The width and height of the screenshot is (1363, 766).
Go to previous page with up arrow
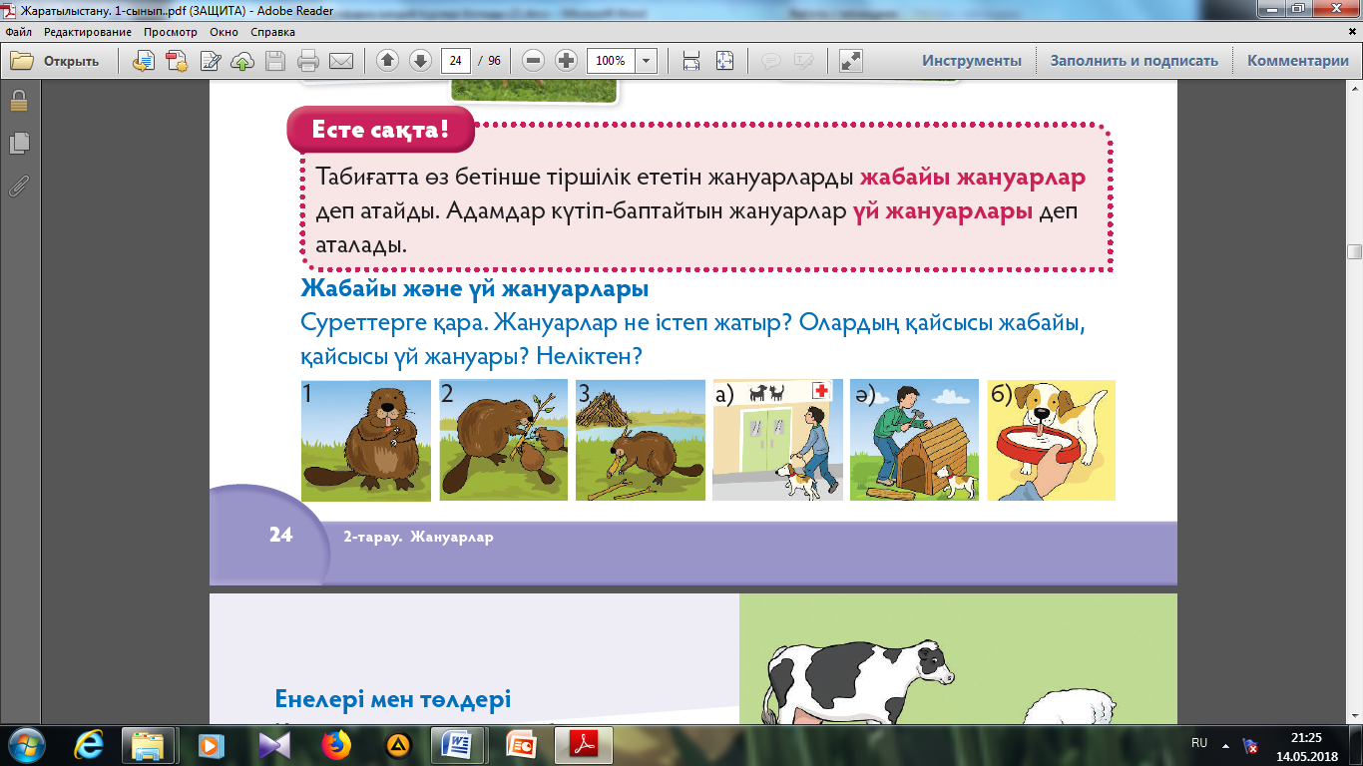pos(387,61)
